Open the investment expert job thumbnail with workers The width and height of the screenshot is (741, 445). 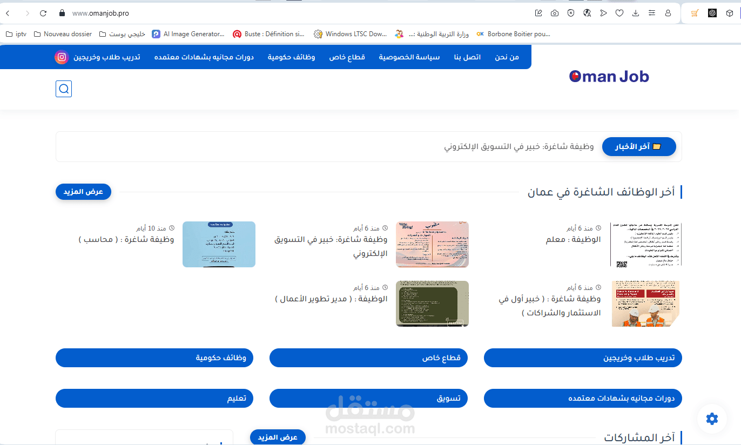click(646, 304)
